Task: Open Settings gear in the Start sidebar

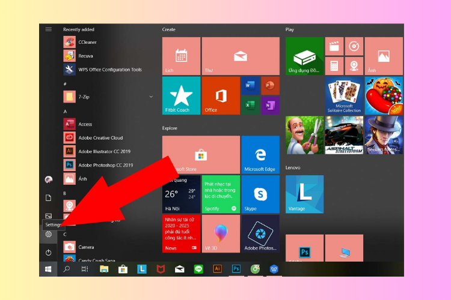Action: pos(48,234)
